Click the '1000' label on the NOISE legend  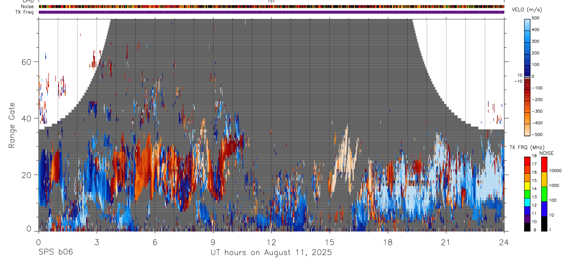[x=553, y=185]
